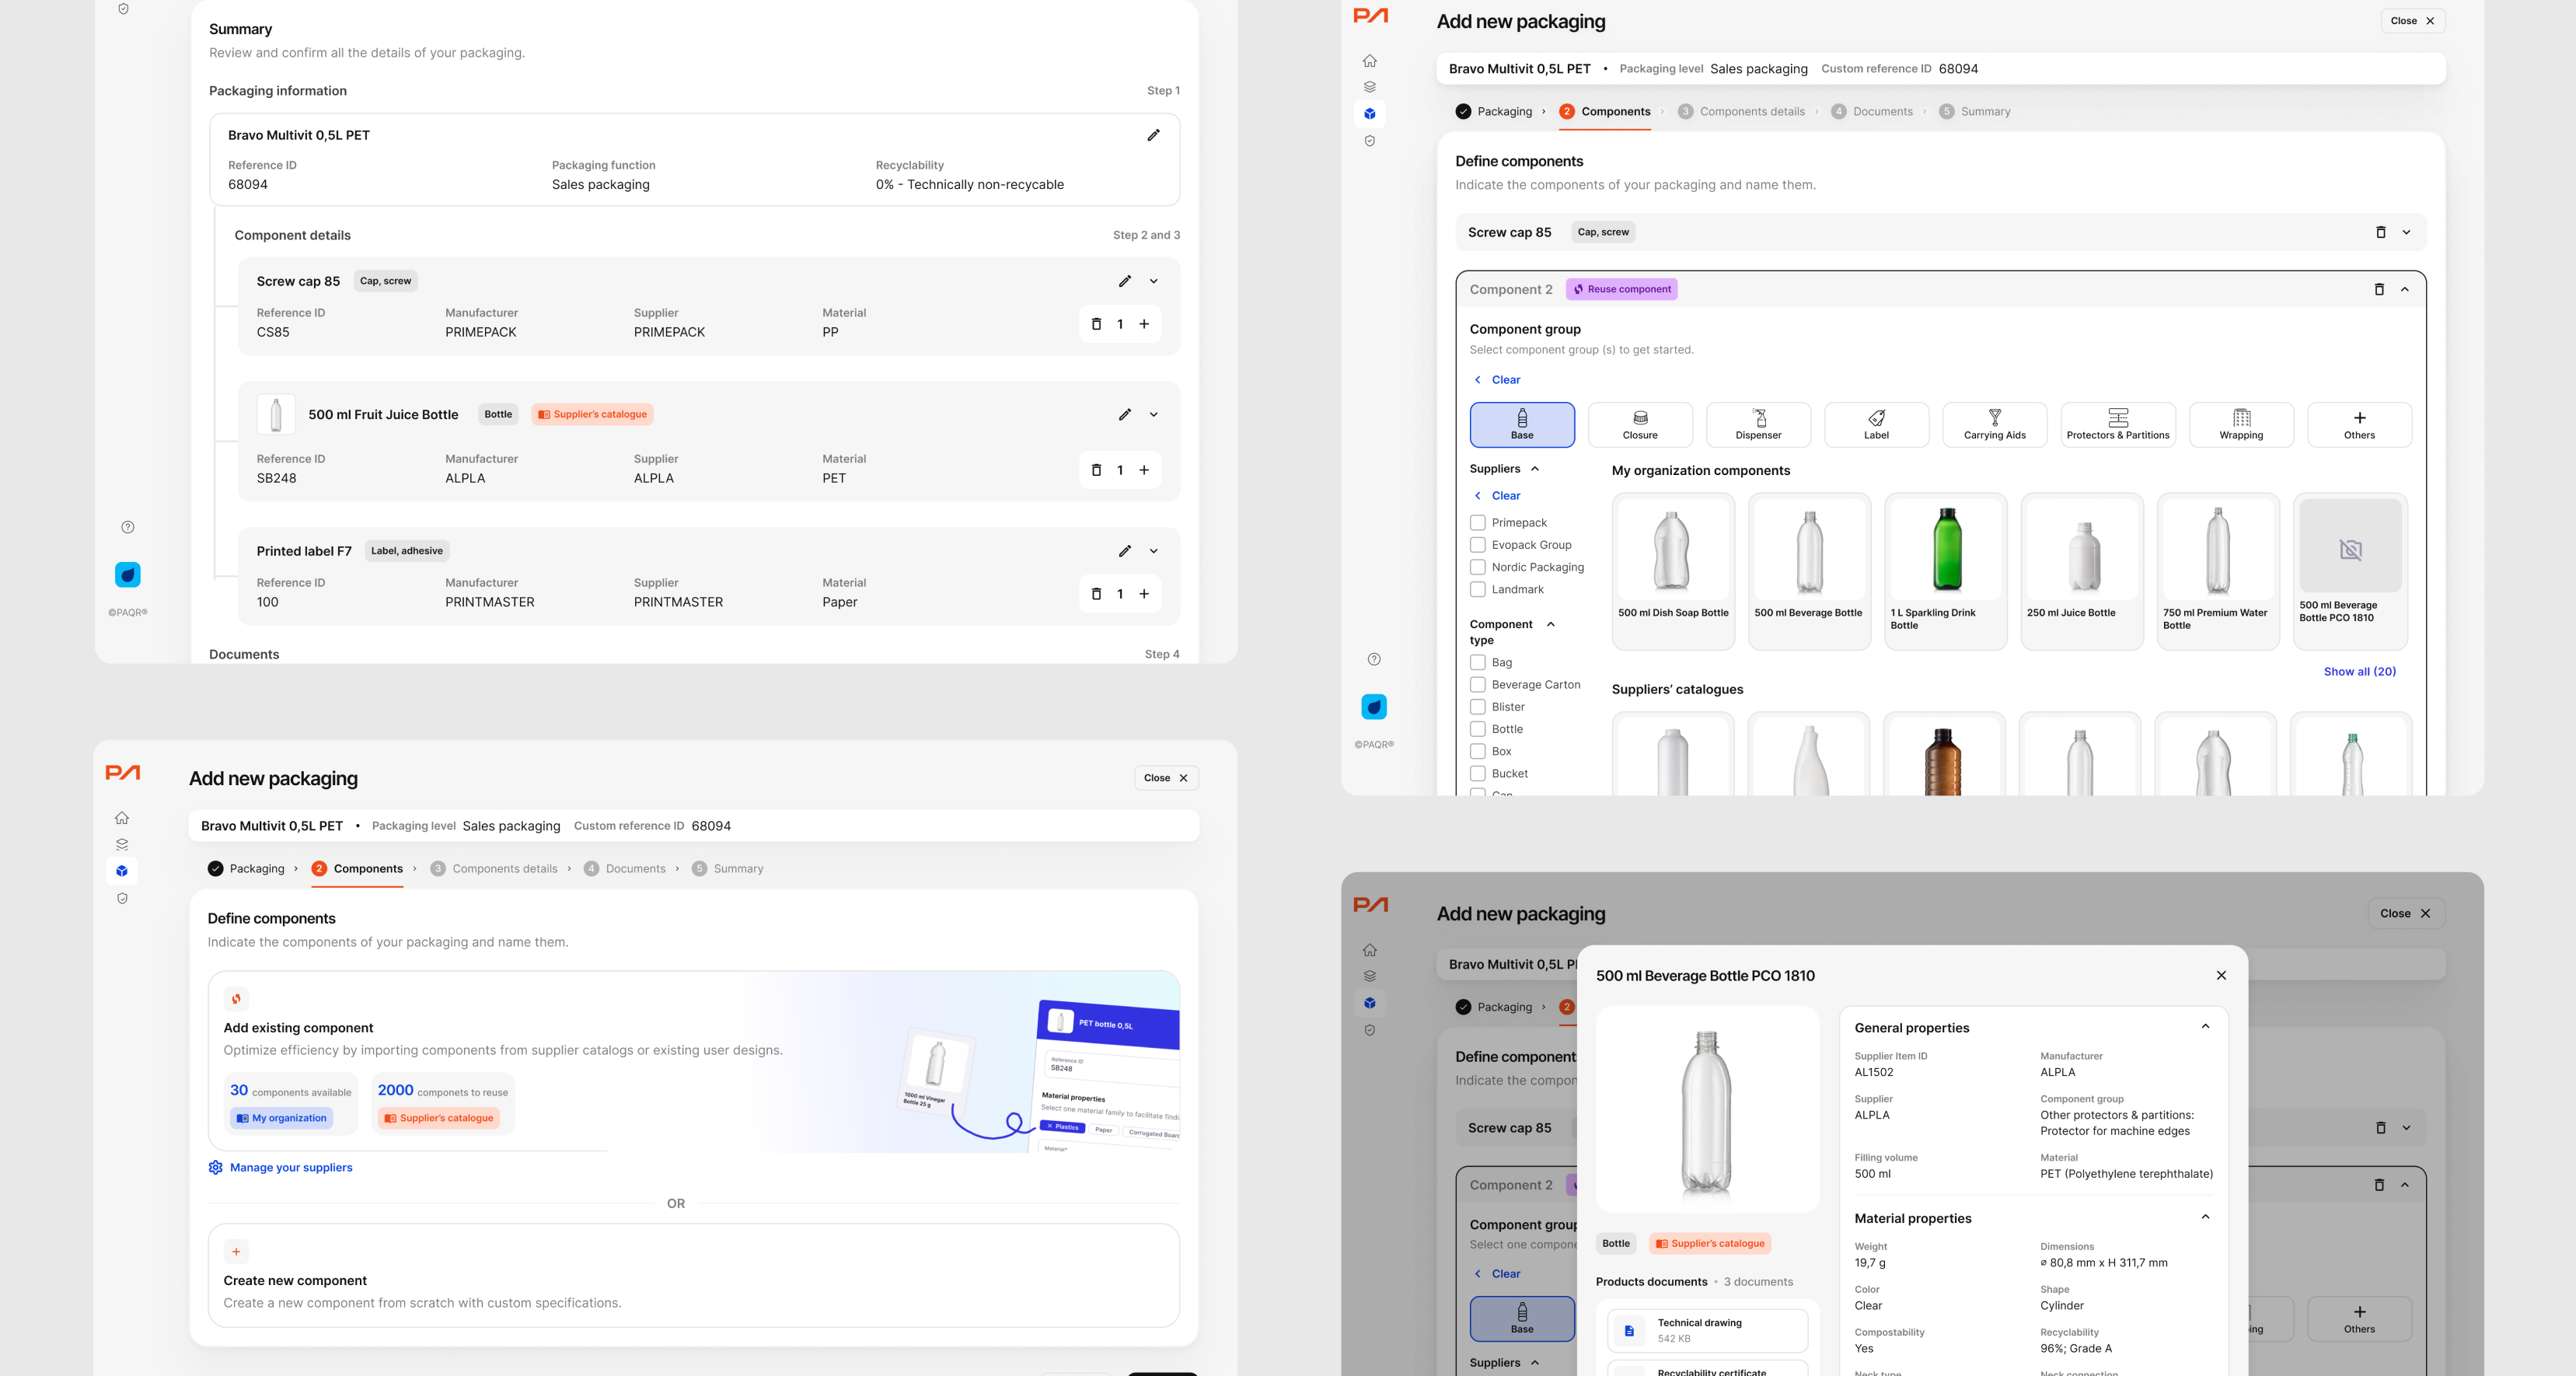Delete Screw cap 85 in top-right window
Screen dimensions: 2576x1376
coord(2380,232)
